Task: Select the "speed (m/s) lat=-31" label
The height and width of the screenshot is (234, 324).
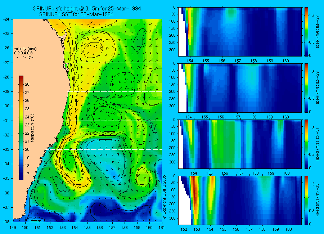Action: [x=318, y=145]
